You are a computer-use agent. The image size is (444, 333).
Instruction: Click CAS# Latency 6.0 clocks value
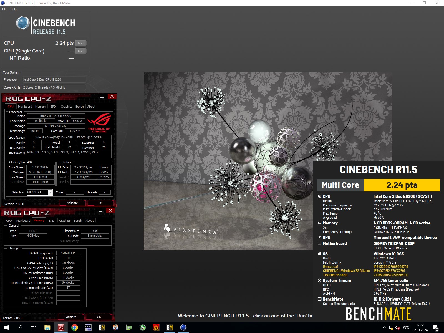point(68,263)
